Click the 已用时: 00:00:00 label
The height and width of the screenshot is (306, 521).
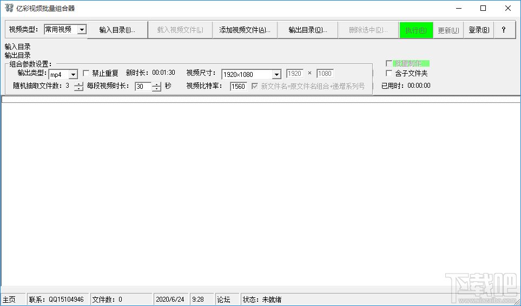coord(406,86)
